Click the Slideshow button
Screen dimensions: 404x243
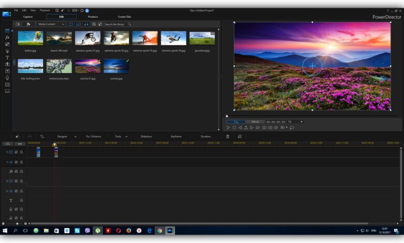click(x=146, y=136)
